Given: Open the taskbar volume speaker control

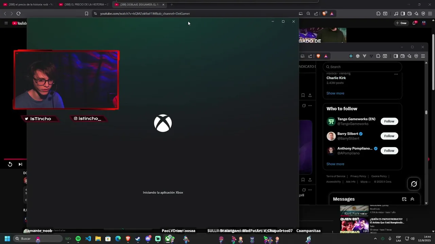Looking at the screenshot, I should pyautogui.click(x=413, y=239).
